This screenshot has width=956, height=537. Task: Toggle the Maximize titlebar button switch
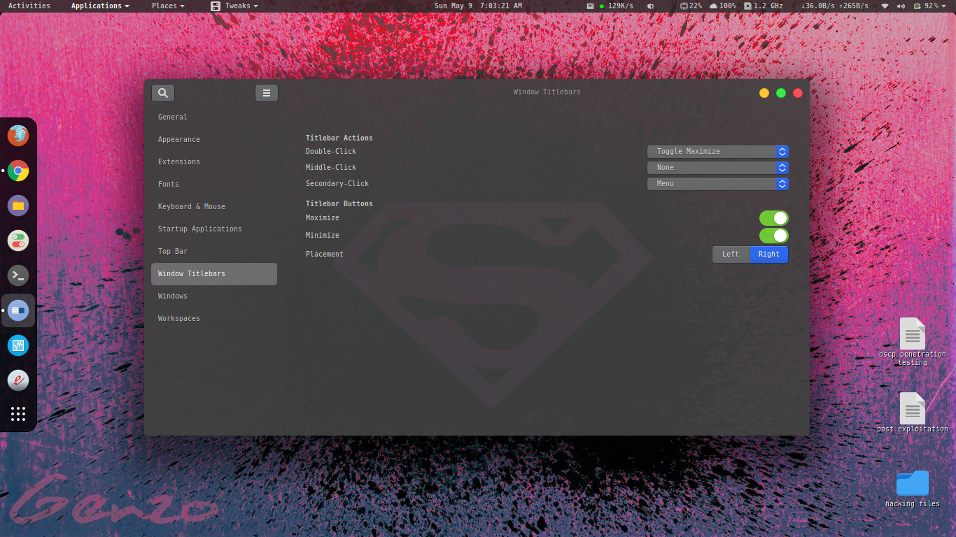[x=773, y=218]
